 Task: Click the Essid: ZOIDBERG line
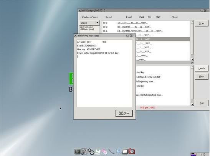coord(86,46)
